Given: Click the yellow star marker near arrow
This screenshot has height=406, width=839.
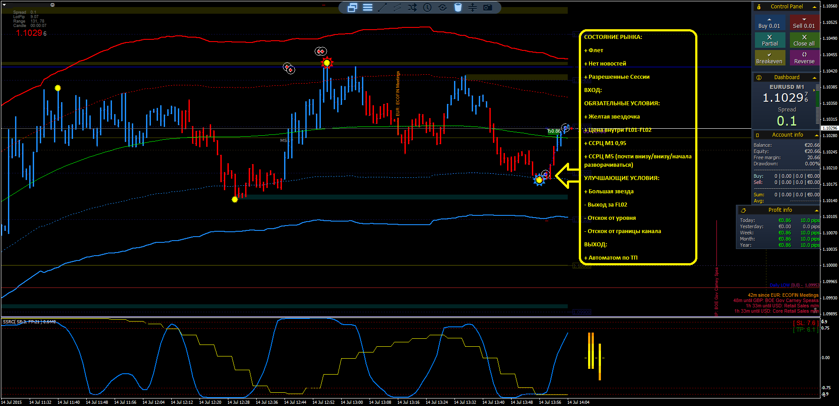Looking at the screenshot, I should click(x=539, y=180).
